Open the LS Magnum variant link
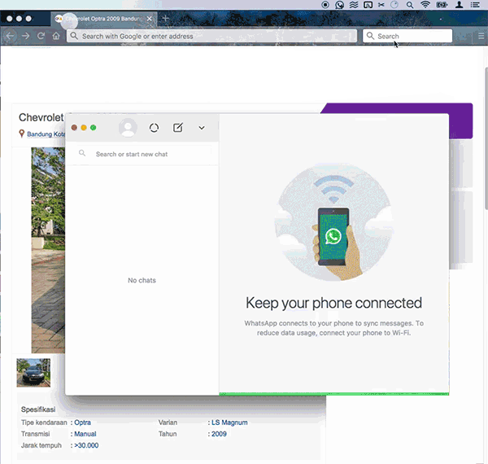The height and width of the screenshot is (464, 488). pos(229,422)
